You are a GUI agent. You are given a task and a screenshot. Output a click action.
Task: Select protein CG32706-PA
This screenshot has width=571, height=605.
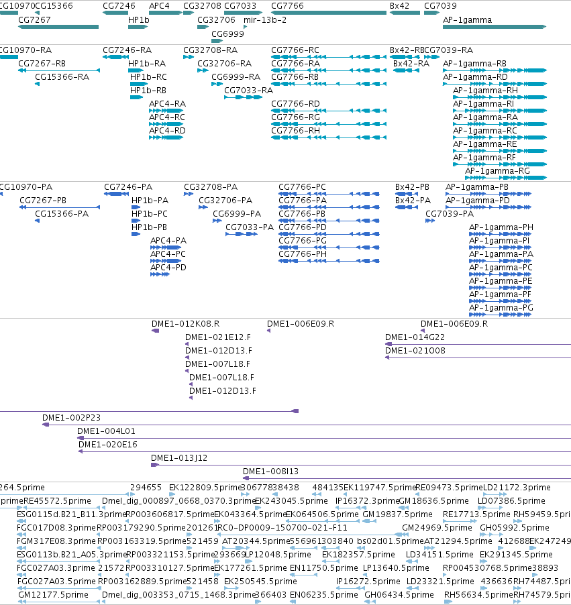coord(225,201)
